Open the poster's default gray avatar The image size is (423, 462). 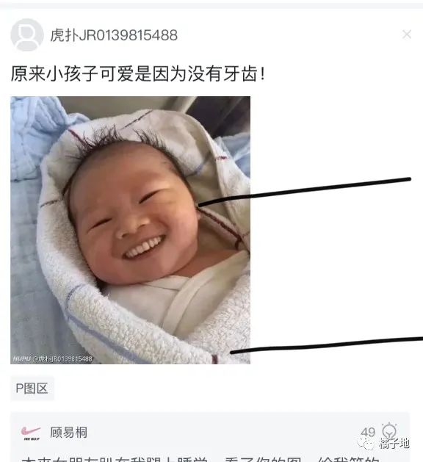[27, 35]
